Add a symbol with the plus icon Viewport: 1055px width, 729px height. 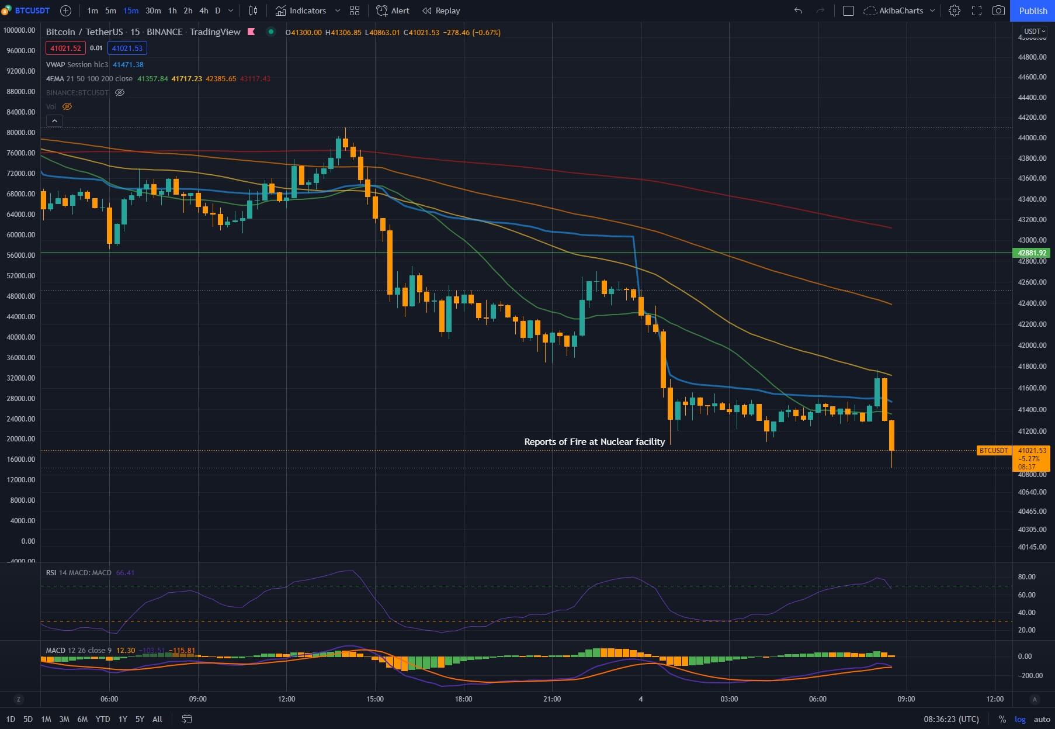[x=65, y=11]
